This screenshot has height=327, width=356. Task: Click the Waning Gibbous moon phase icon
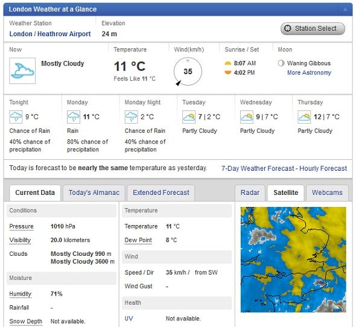(x=281, y=63)
